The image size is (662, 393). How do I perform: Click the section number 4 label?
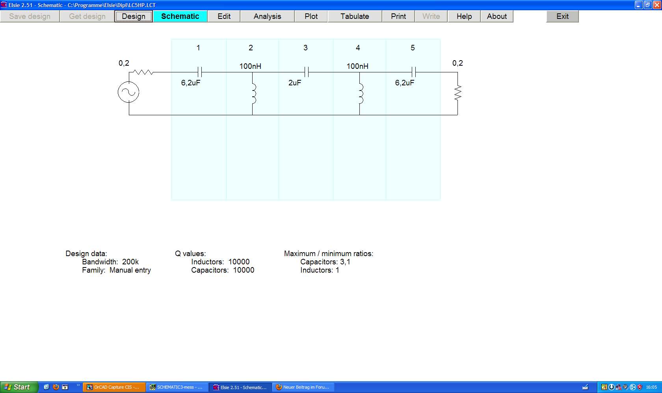point(358,48)
